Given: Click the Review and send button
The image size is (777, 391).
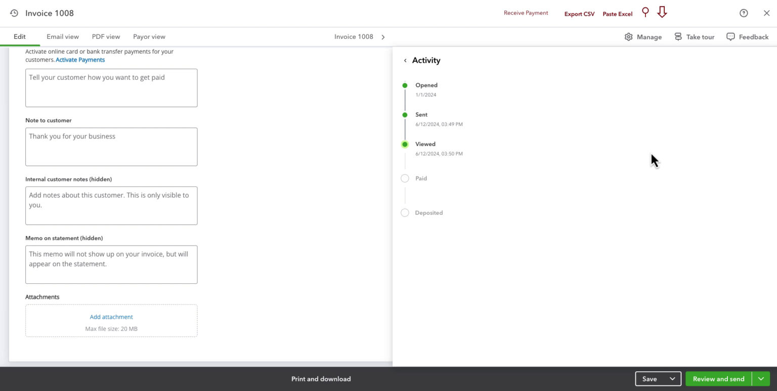Looking at the screenshot, I should (718, 379).
